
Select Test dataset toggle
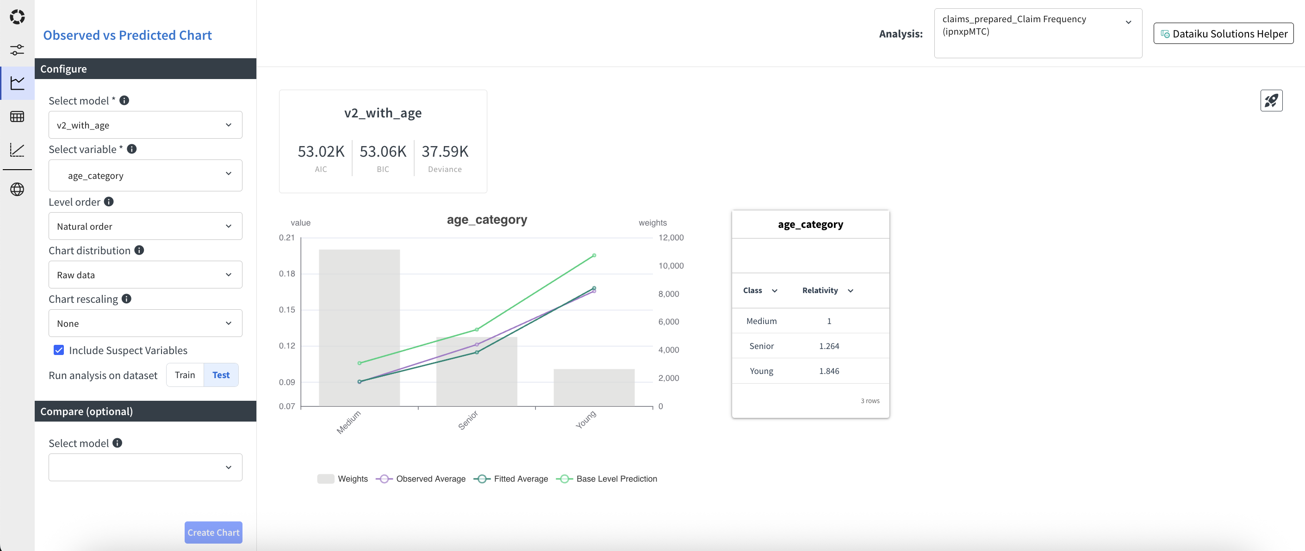[x=221, y=375]
